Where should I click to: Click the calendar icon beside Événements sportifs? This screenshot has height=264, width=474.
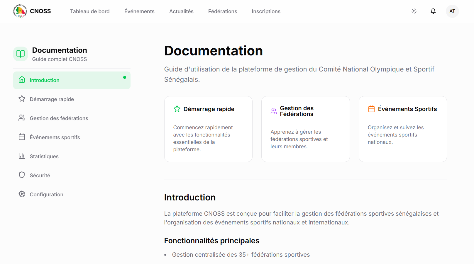(x=22, y=137)
